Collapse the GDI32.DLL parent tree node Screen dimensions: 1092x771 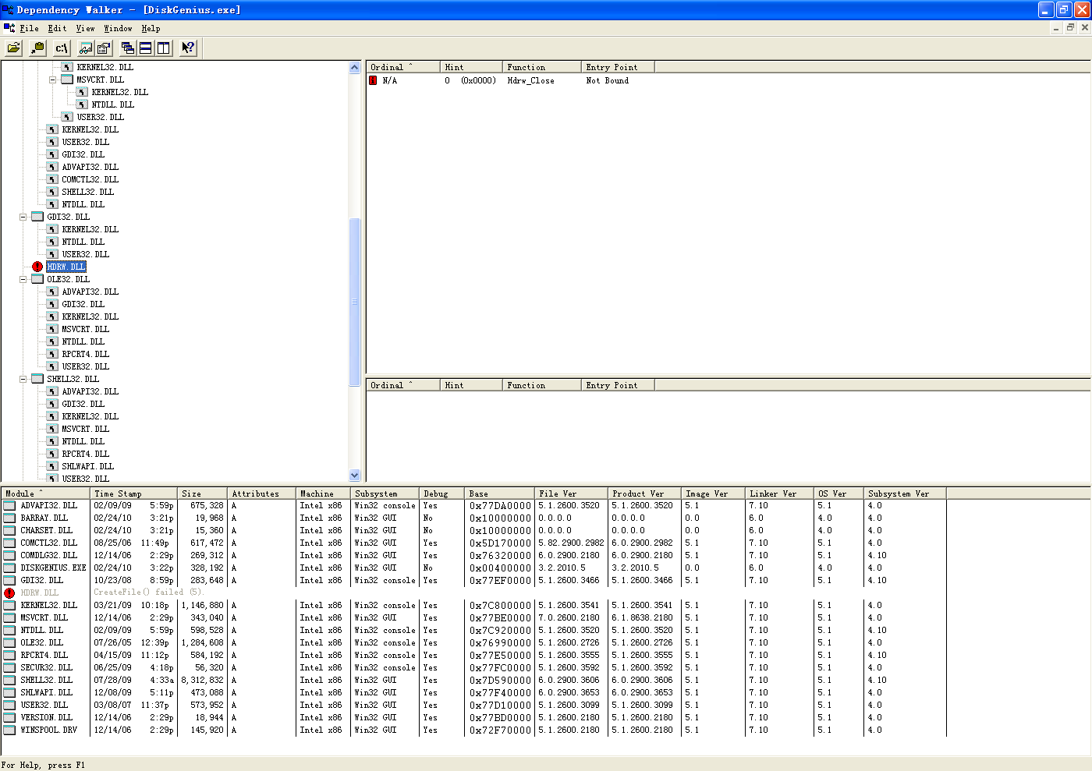[x=23, y=217]
